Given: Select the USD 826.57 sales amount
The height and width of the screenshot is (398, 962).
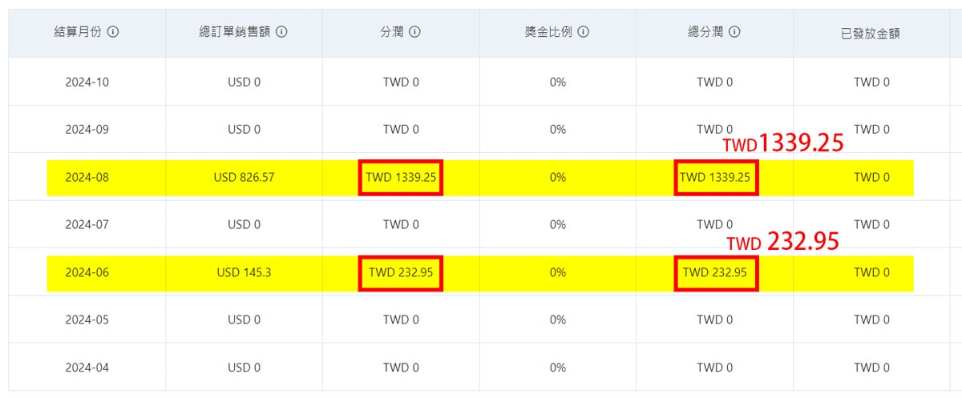Looking at the screenshot, I should click(x=244, y=177).
